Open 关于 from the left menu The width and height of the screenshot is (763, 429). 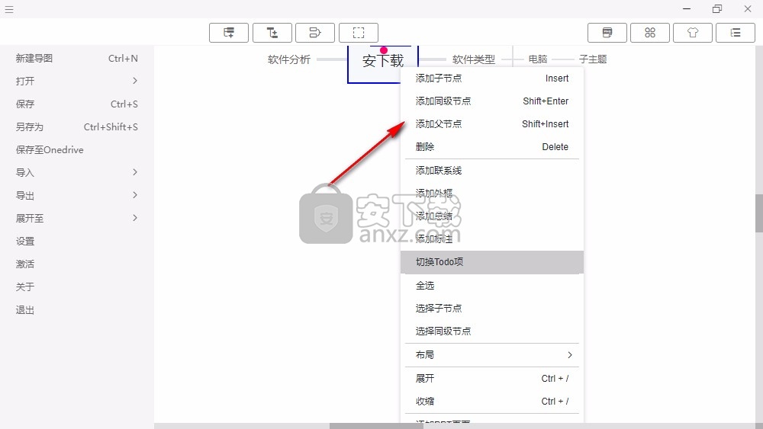pos(76,287)
